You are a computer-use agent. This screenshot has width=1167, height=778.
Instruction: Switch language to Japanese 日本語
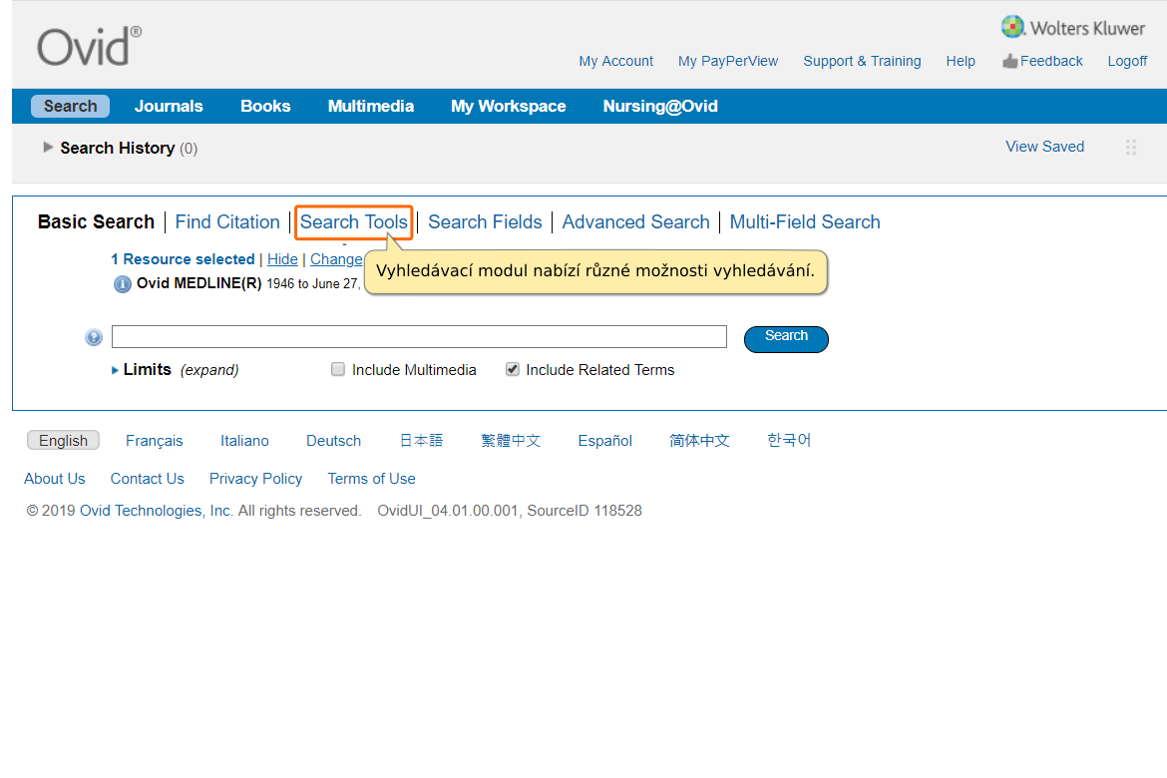(421, 441)
